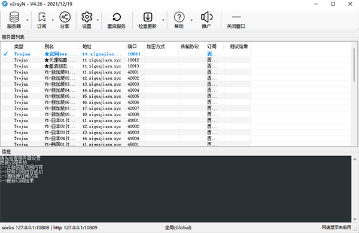Expand the 设置 dropdown arrow

tap(98, 20)
